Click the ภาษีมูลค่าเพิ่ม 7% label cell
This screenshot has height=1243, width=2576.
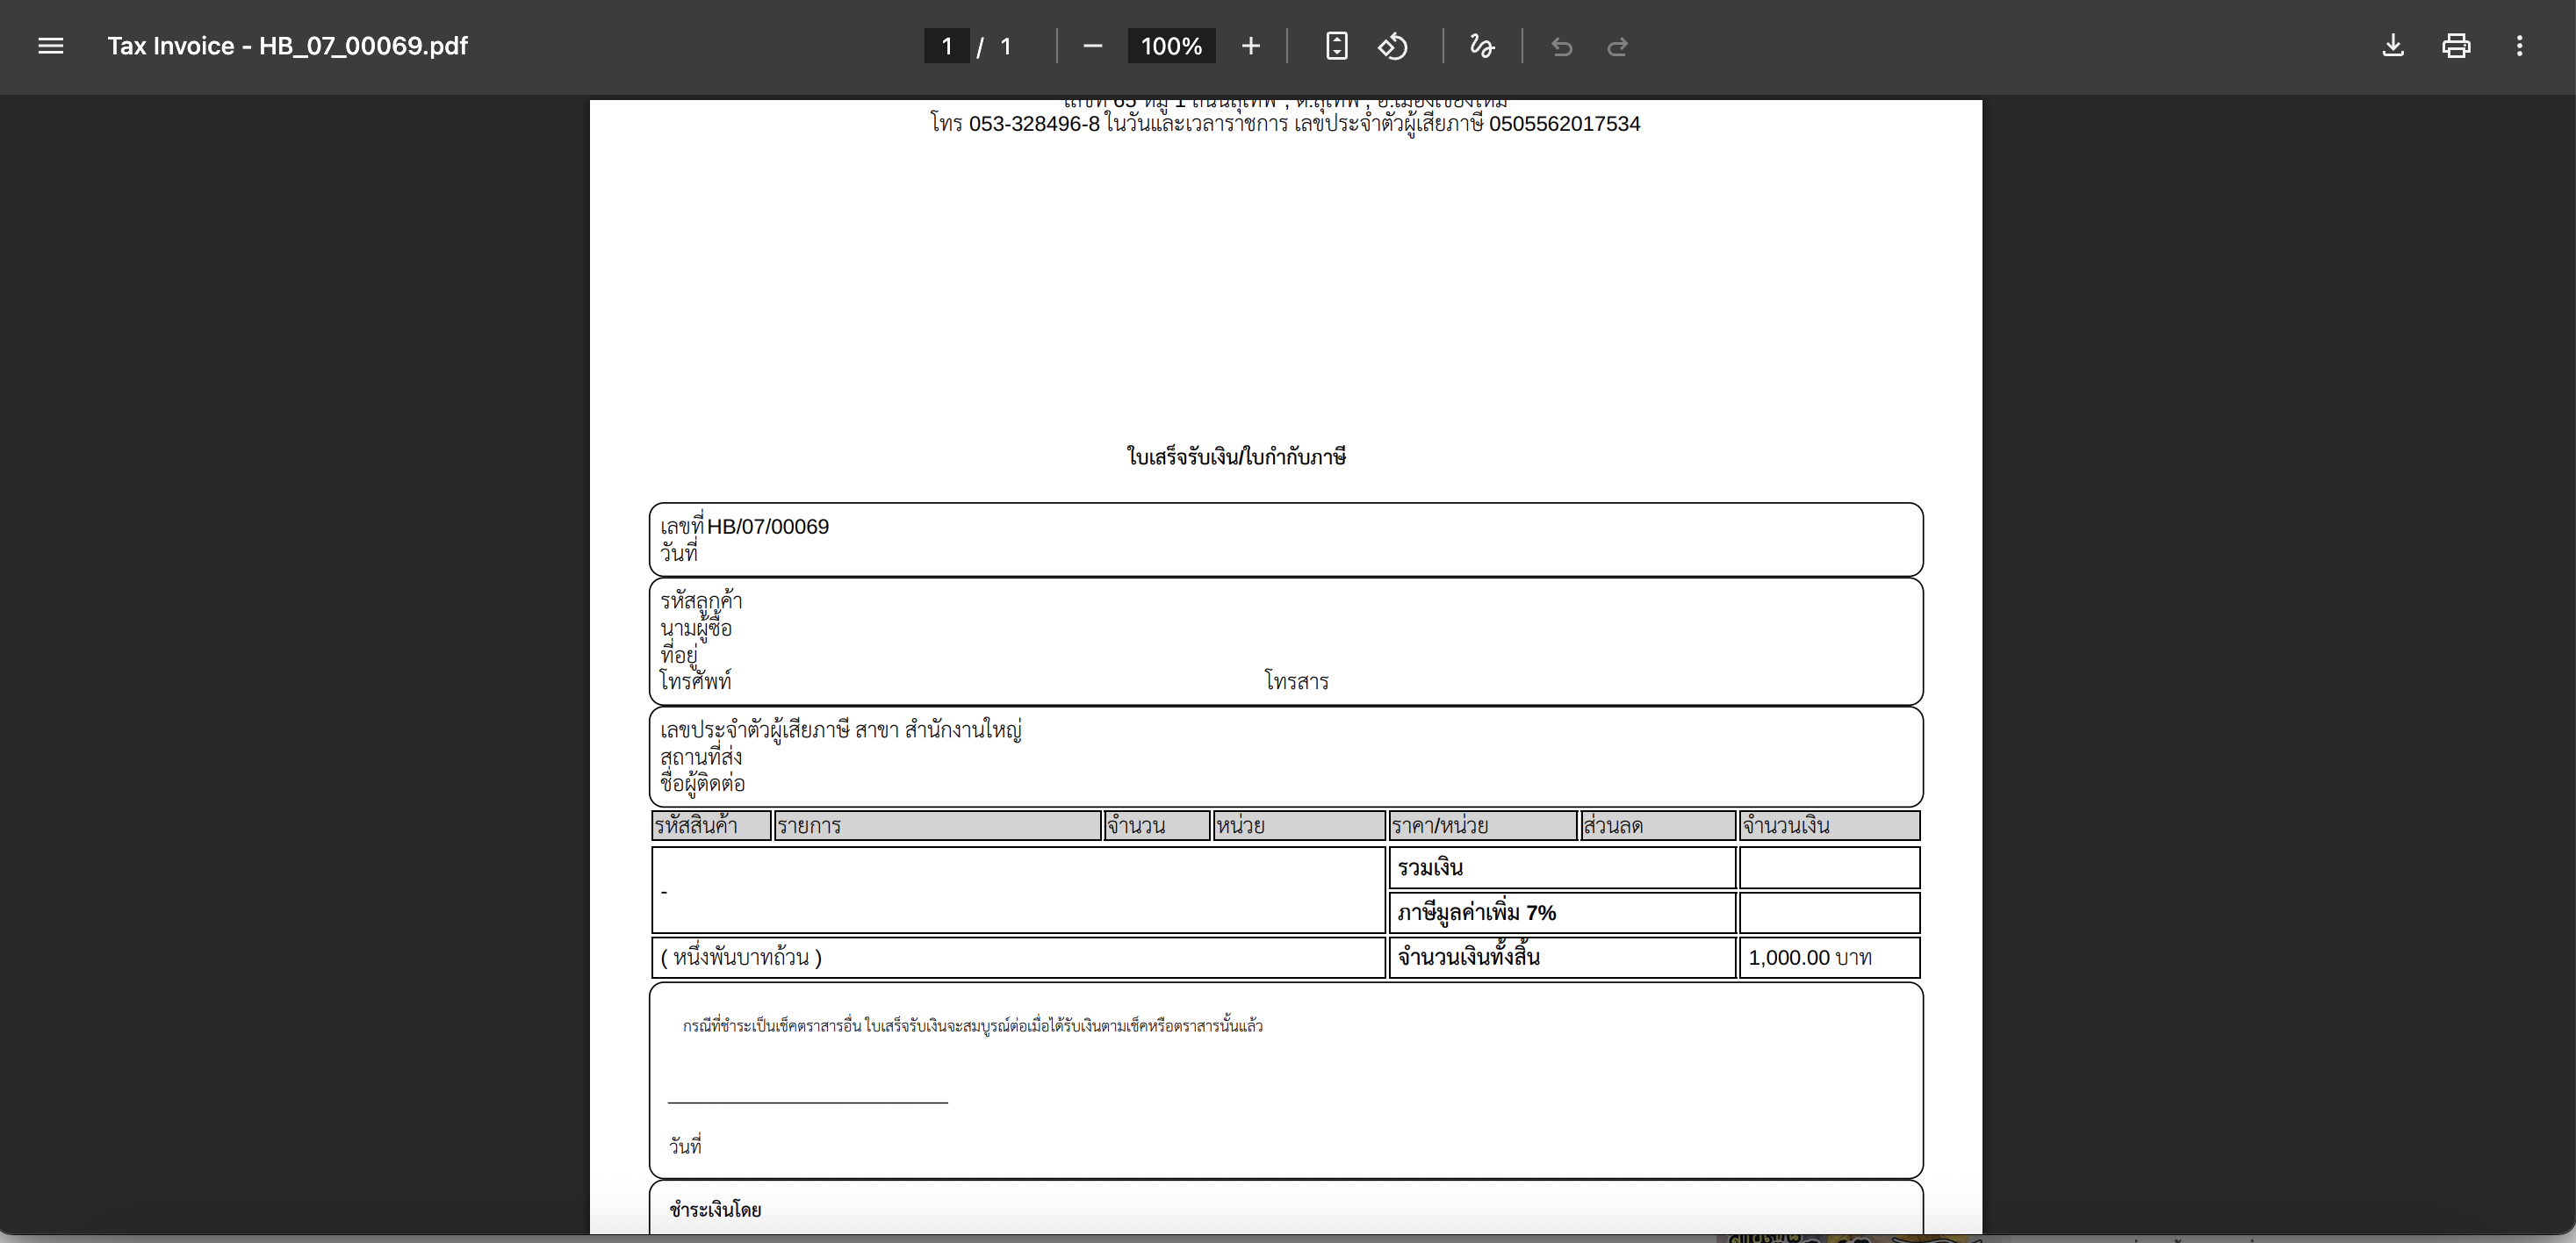pyautogui.click(x=1476, y=913)
